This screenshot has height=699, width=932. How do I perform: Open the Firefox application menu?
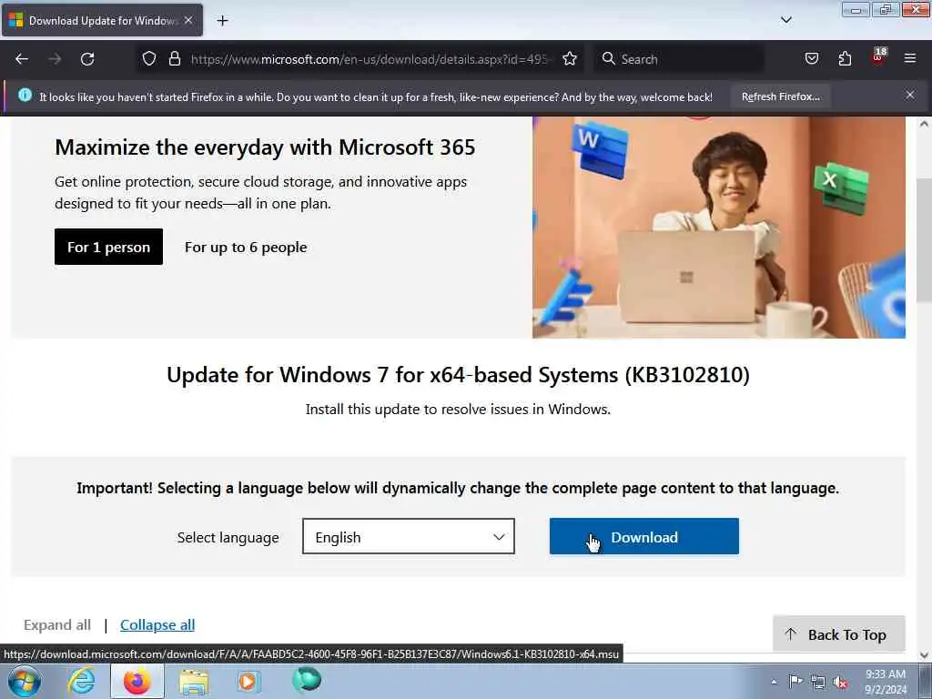tap(910, 58)
